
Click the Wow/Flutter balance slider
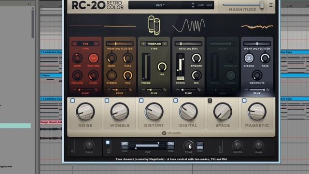coord(120,44)
